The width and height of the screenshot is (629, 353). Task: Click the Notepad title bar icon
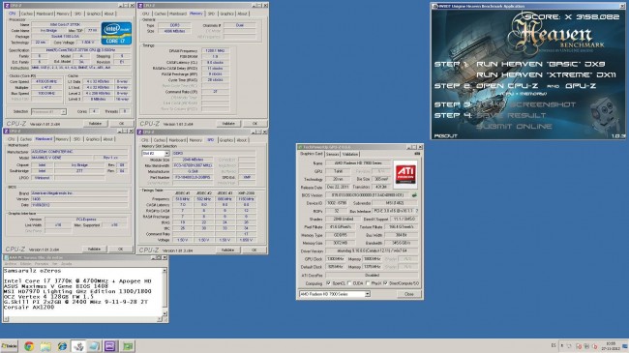[7, 257]
